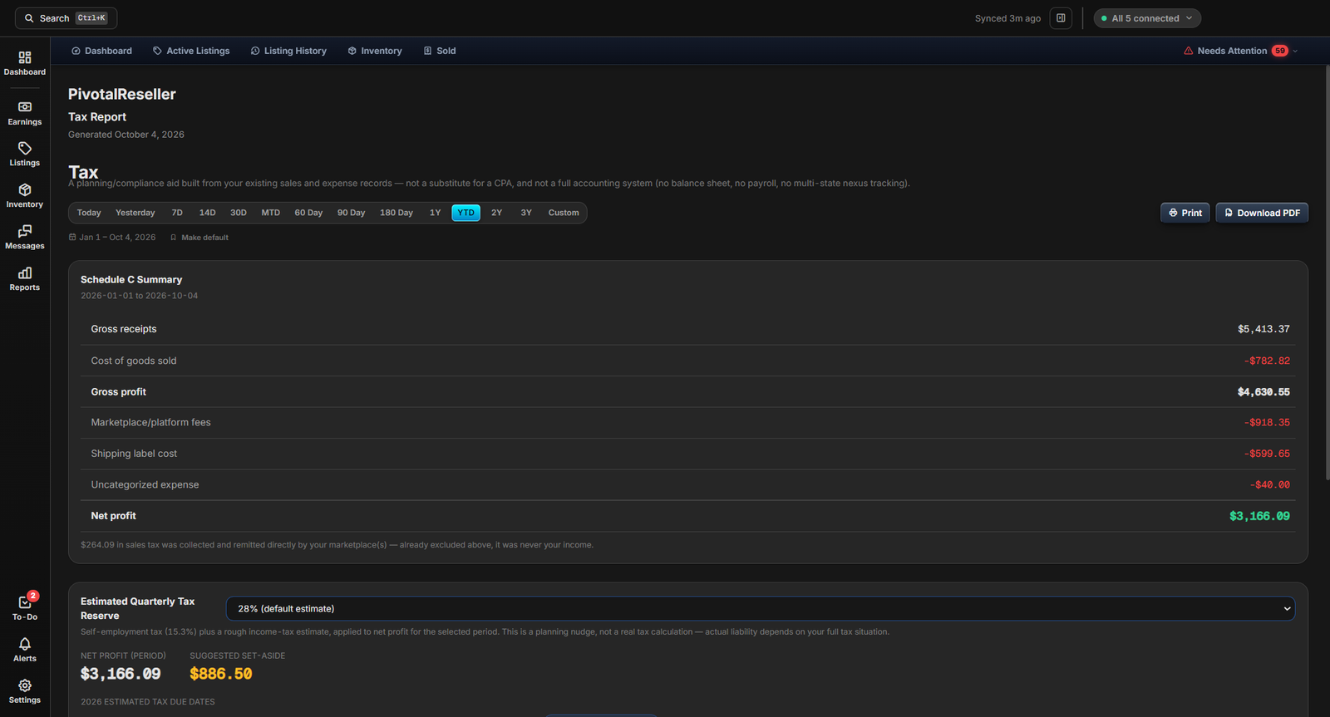Open Inventory from the left sidebar
Image resolution: width=1330 pixels, height=717 pixels.
click(x=24, y=196)
